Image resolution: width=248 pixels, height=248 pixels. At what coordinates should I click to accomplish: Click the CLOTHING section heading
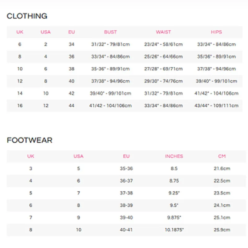coord(27,16)
